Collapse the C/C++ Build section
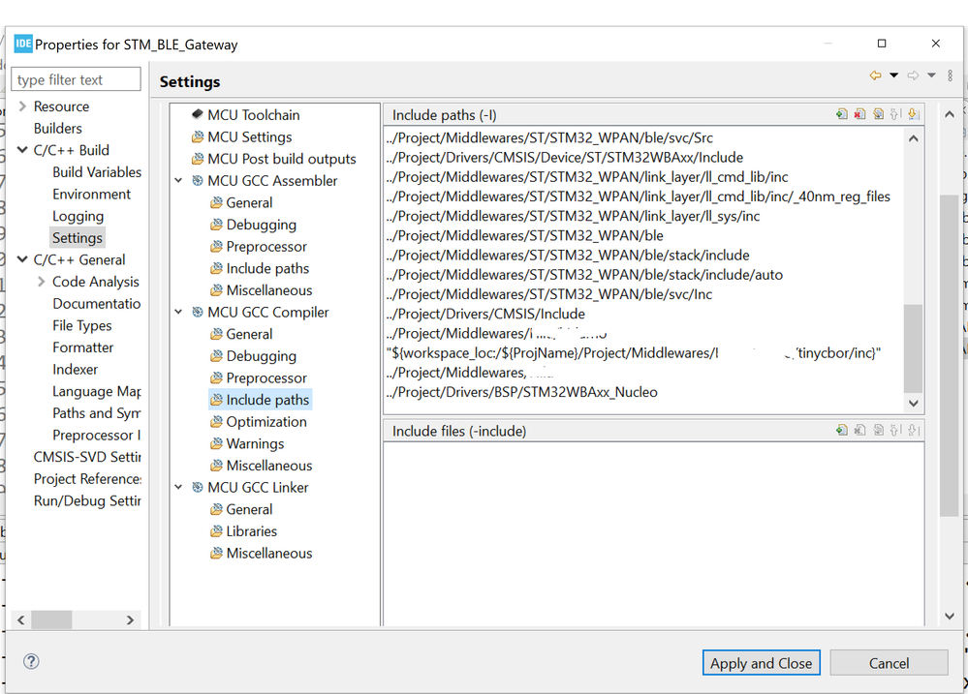968x694 pixels. click(22, 151)
